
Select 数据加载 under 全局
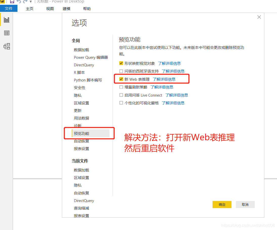click(81, 50)
